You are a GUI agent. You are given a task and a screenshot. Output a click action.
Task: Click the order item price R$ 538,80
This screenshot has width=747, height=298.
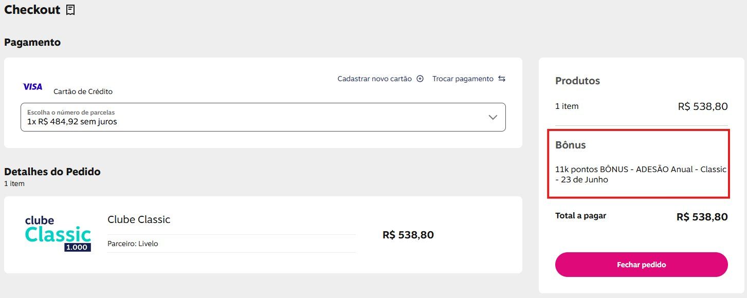(x=408, y=235)
